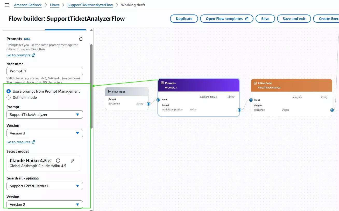339x211 pixels.
Task: Click the Duplicate button
Action: pos(184,19)
